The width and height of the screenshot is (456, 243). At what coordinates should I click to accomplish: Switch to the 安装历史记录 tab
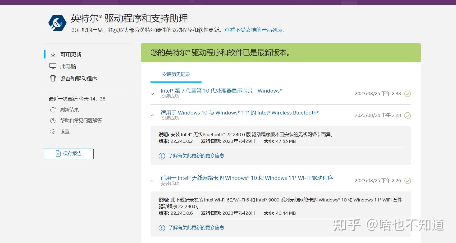tap(176, 74)
